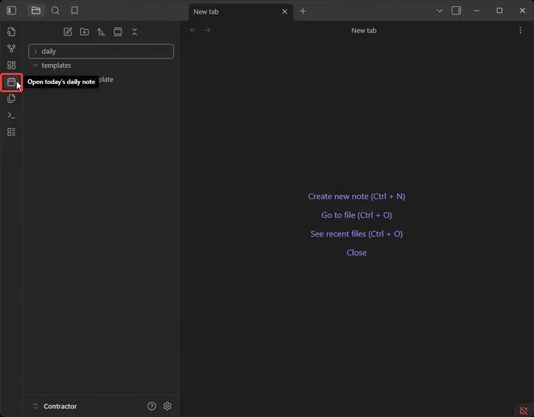
Task: Open the bookmarks icon
Action: pos(75,11)
